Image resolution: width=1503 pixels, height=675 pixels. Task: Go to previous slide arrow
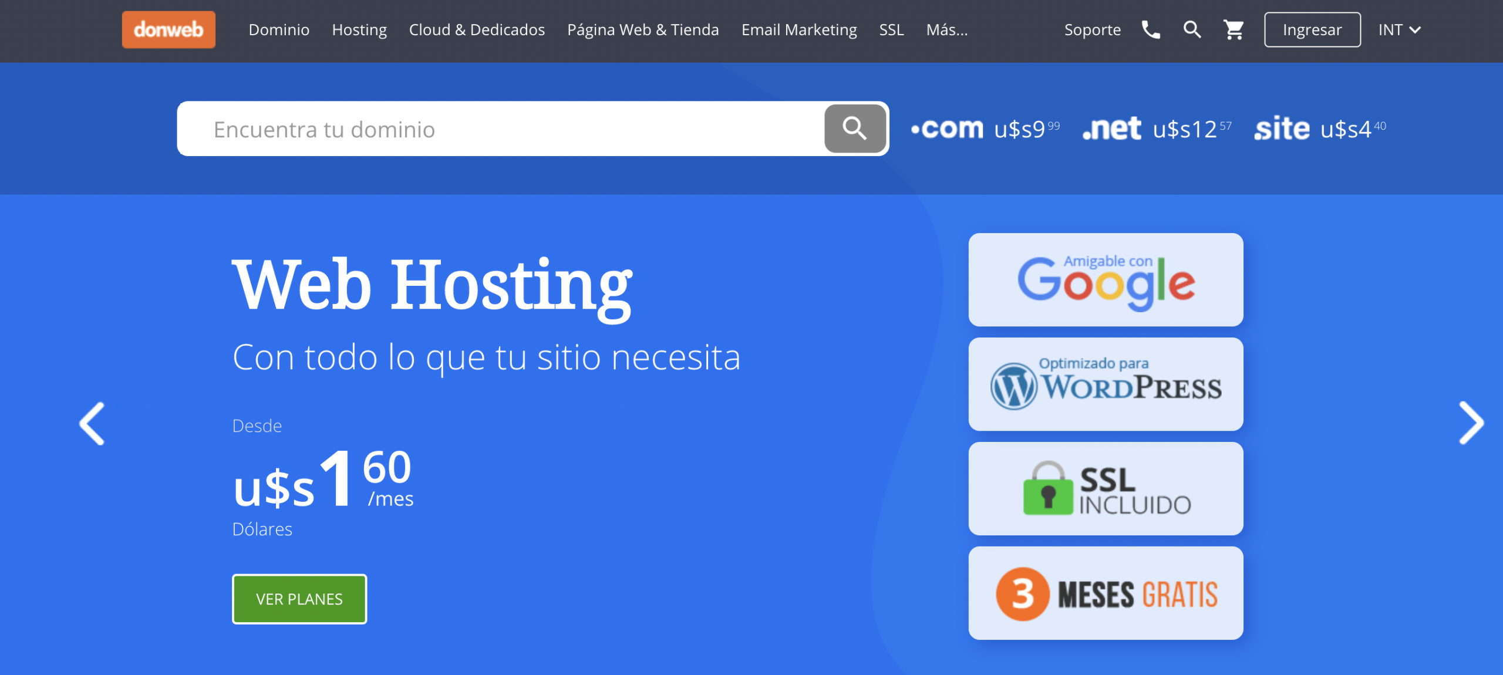(92, 423)
